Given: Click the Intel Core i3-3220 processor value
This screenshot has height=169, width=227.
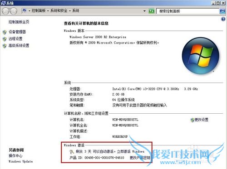Looking at the screenshot, I should pos(155,89).
